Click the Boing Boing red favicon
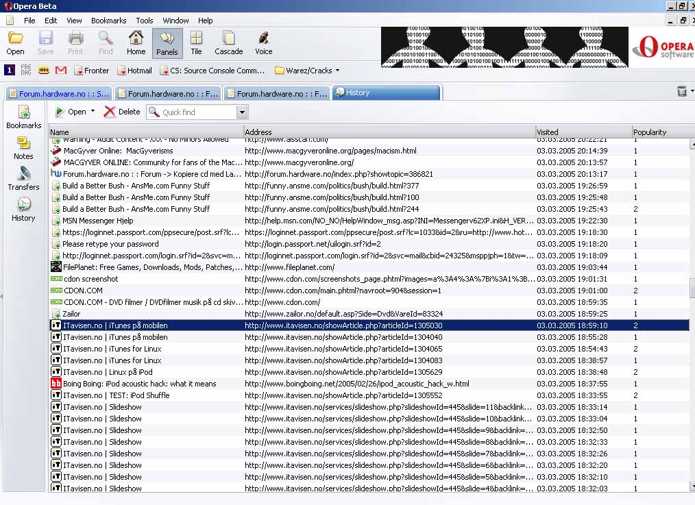The height and width of the screenshot is (505, 695). pos(56,384)
